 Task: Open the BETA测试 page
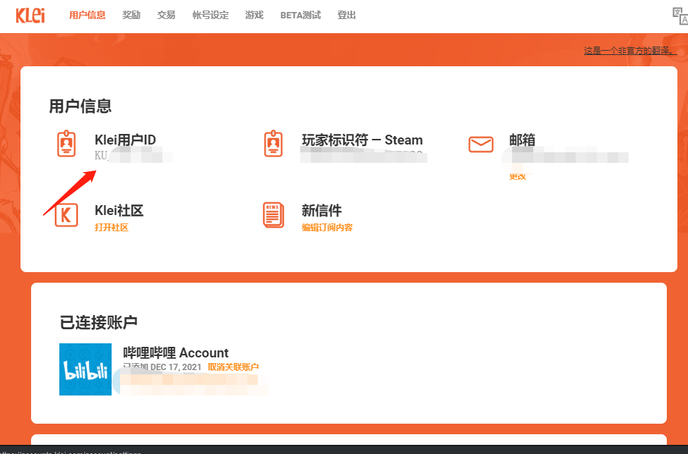[301, 16]
